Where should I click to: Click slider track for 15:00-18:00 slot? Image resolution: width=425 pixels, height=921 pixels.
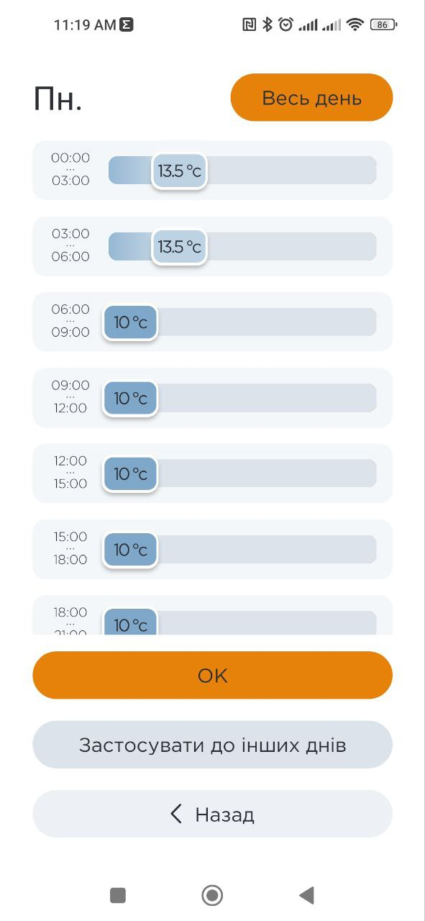[x=242, y=550]
